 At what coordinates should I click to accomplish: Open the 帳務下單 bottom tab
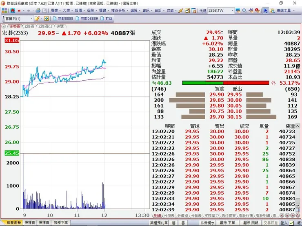[x=61, y=223]
